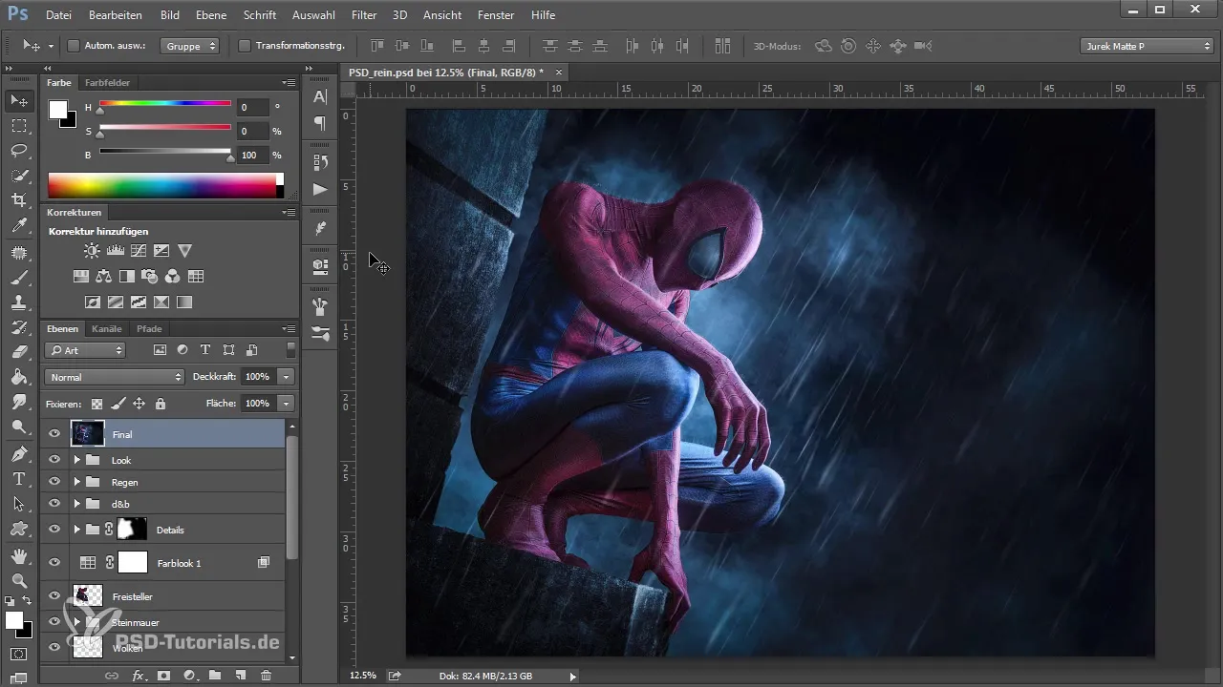Open the Normal blend mode dropdown
The height and width of the screenshot is (687, 1223).
(114, 377)
